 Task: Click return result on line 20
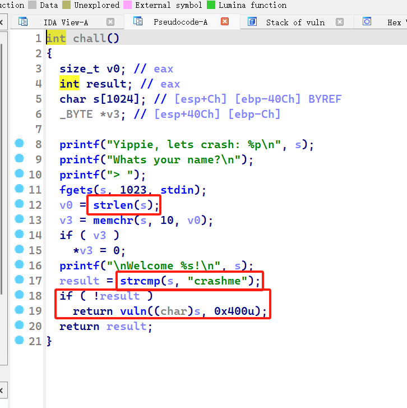tap(105, 326)
